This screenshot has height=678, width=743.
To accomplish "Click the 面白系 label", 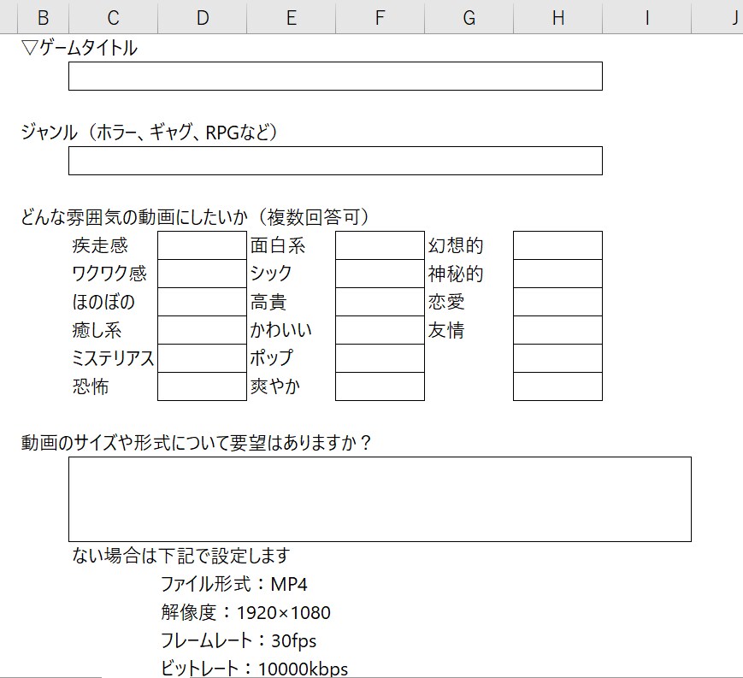I will point(278,245).
